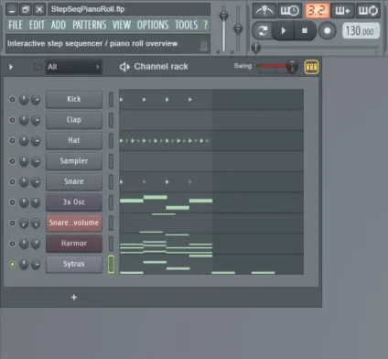
Task: Open the FILE menu
Action: (x=16, y=25)
